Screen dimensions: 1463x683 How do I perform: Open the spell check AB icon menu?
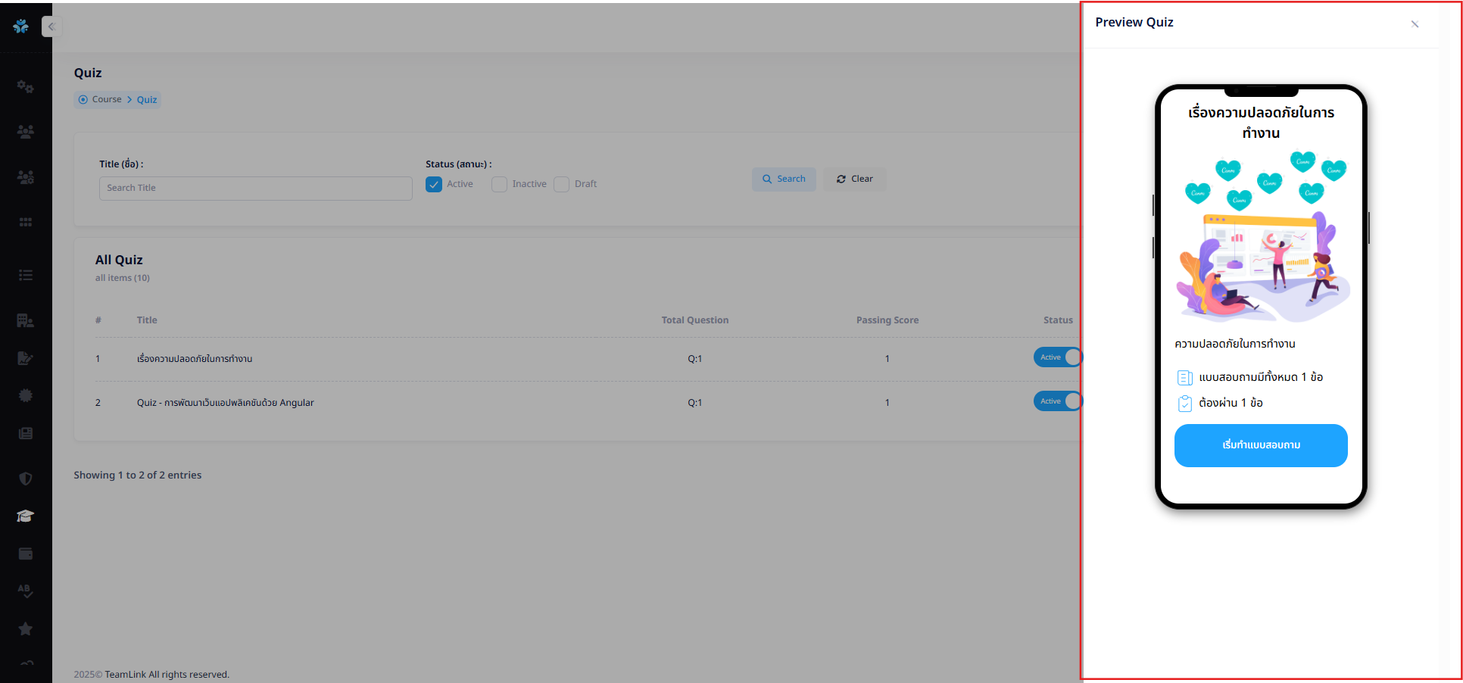[x=25, y=591]
